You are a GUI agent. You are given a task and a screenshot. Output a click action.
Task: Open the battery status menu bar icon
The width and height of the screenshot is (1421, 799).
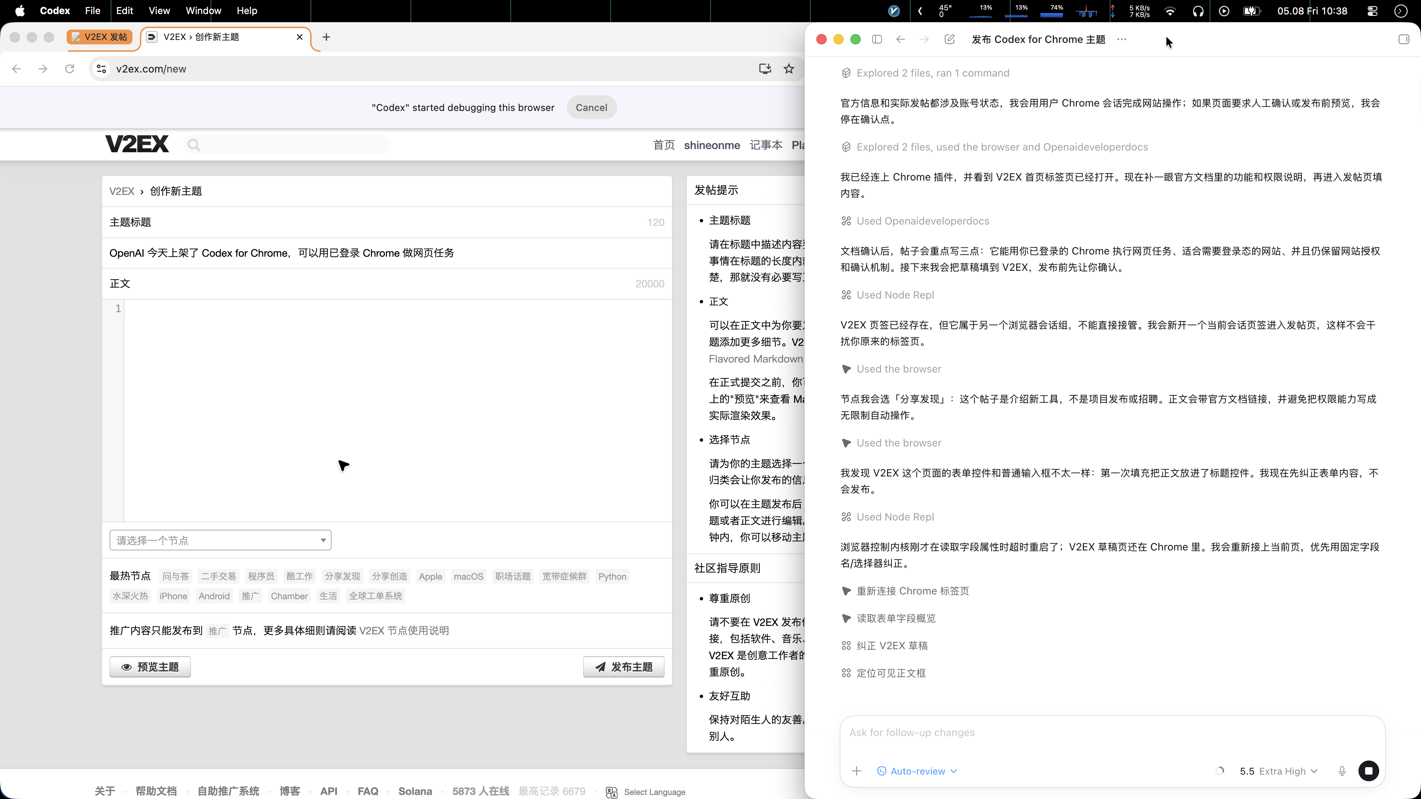click(1252, 10)
